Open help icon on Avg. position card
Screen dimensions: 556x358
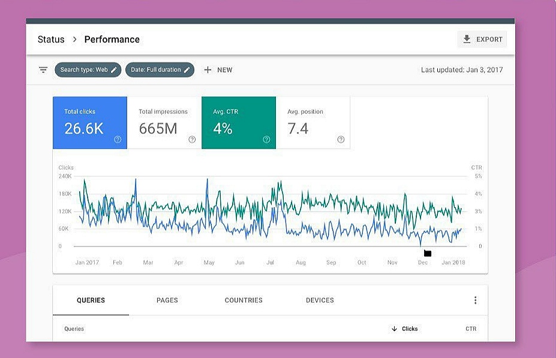(341, 139)
